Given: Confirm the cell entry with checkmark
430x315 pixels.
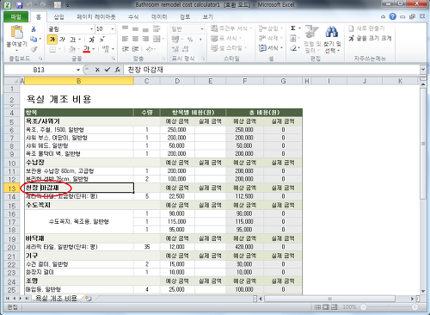Looking at the screenshot, I should [107, 70].
